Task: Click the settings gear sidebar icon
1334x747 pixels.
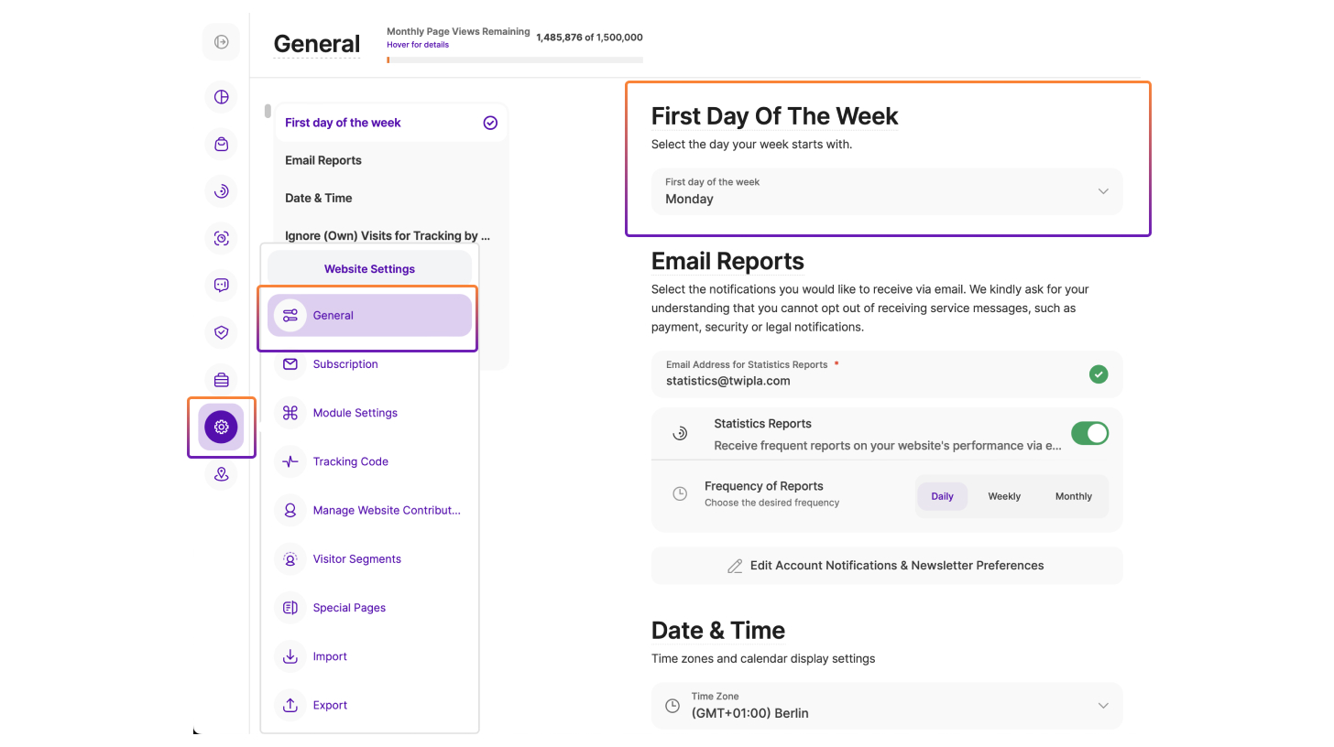Action: [x=221, y=427]
